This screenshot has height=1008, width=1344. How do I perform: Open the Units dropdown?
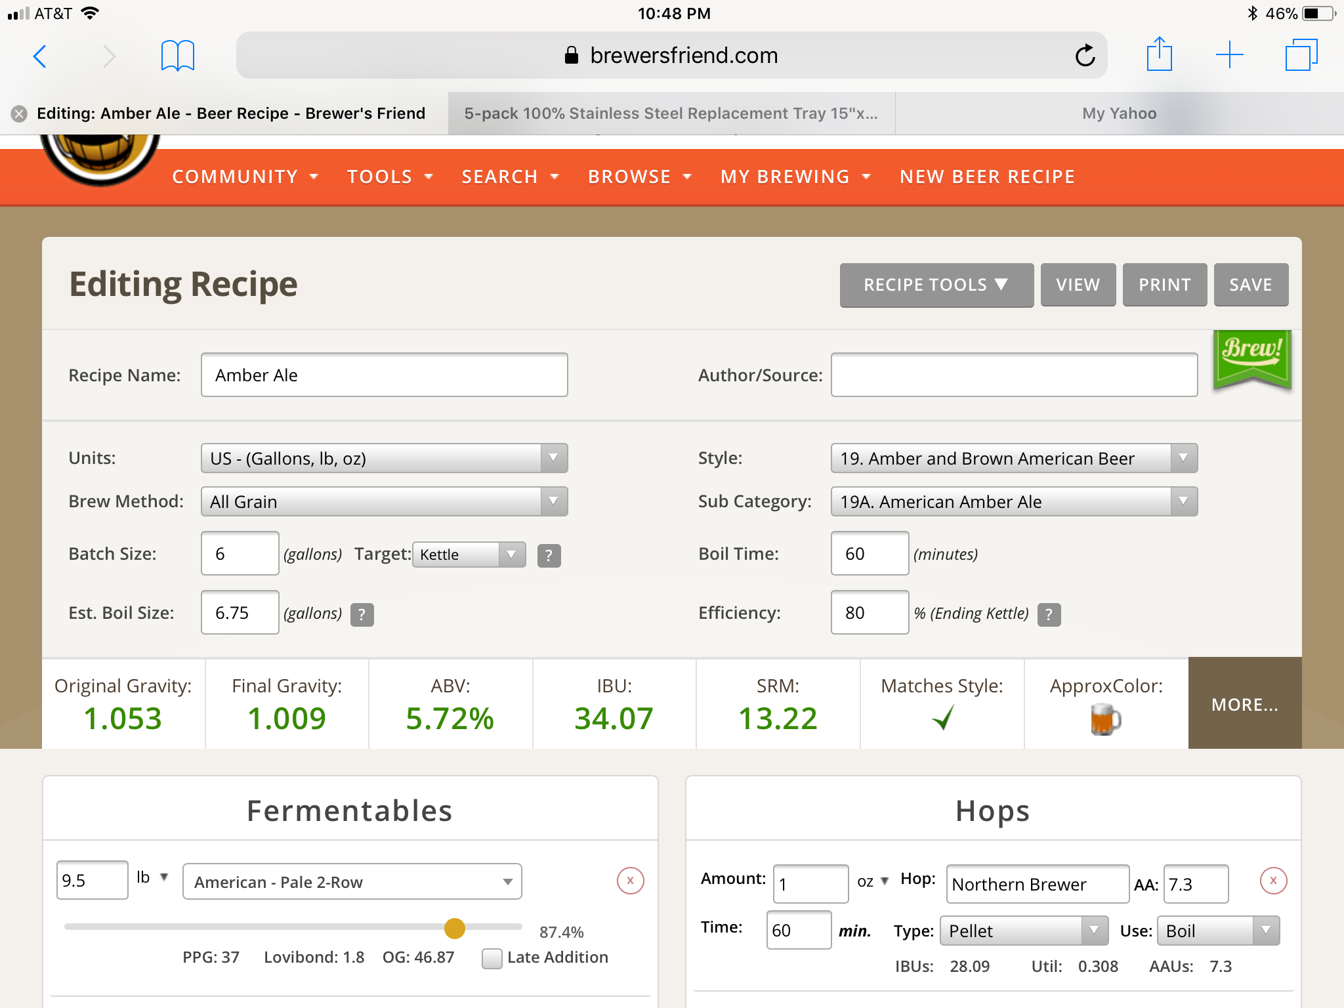coord(384,458)
